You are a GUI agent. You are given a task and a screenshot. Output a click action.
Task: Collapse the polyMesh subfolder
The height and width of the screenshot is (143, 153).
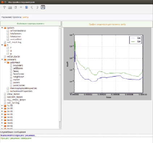[5, 62]
